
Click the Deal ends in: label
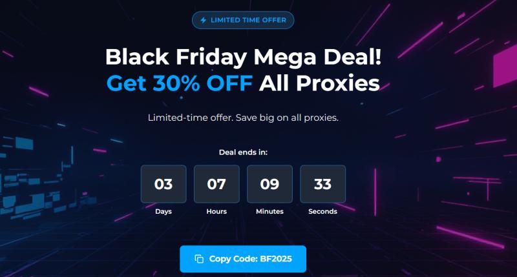coord(243,152)
